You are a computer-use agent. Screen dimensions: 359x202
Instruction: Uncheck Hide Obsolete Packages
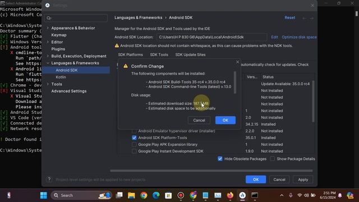[x=220, y=159]
